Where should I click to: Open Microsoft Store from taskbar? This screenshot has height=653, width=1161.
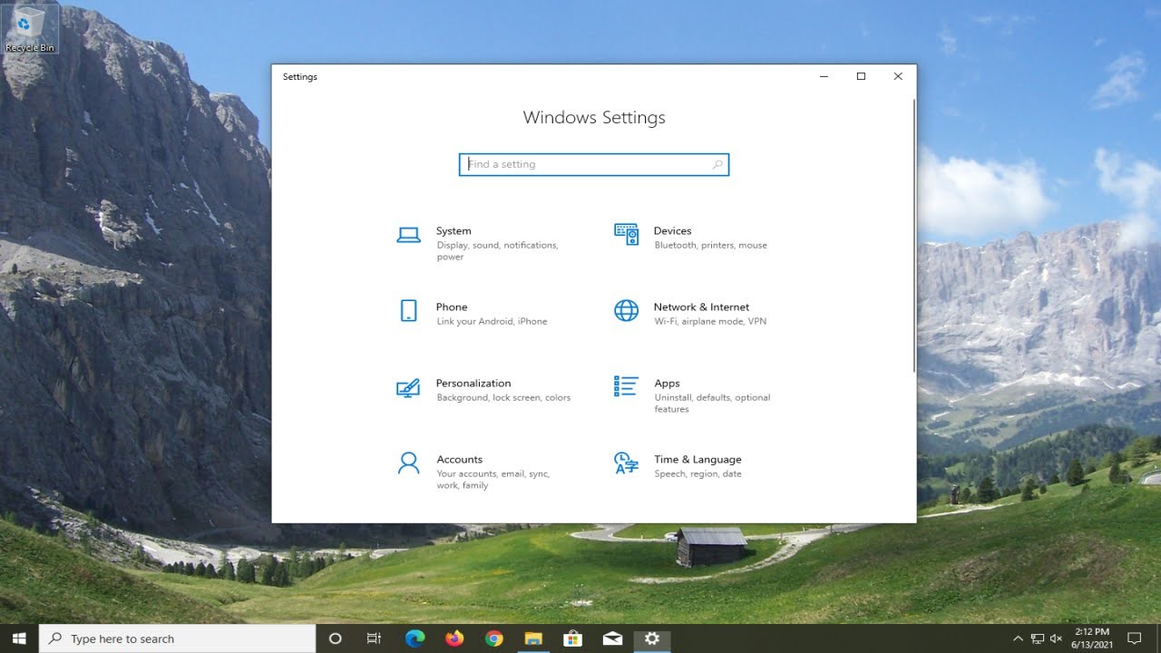(572, 638)
